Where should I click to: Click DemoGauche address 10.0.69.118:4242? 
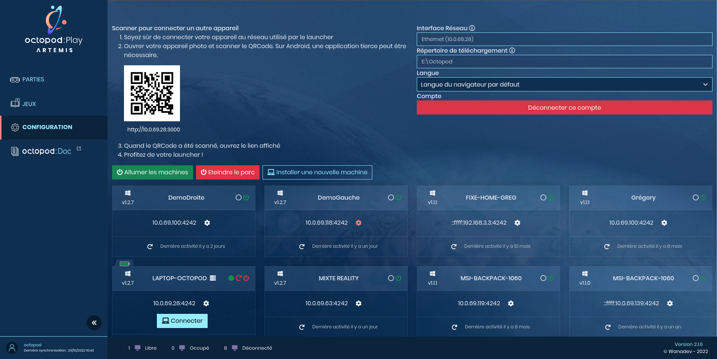[326, 223]
